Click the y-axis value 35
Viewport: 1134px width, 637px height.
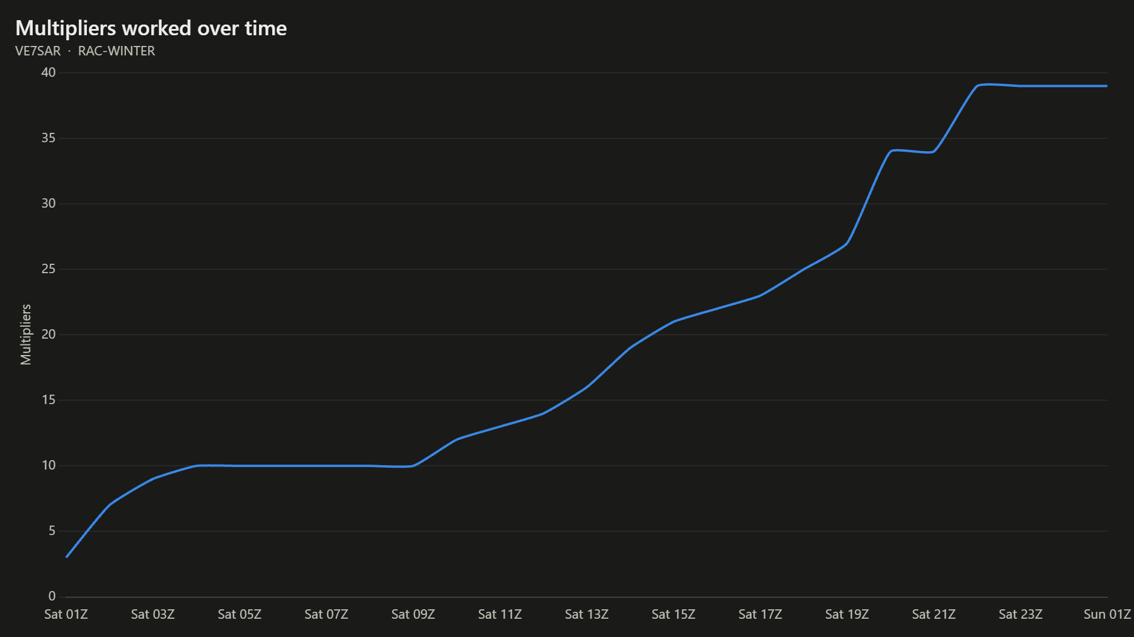click(49, 138)
